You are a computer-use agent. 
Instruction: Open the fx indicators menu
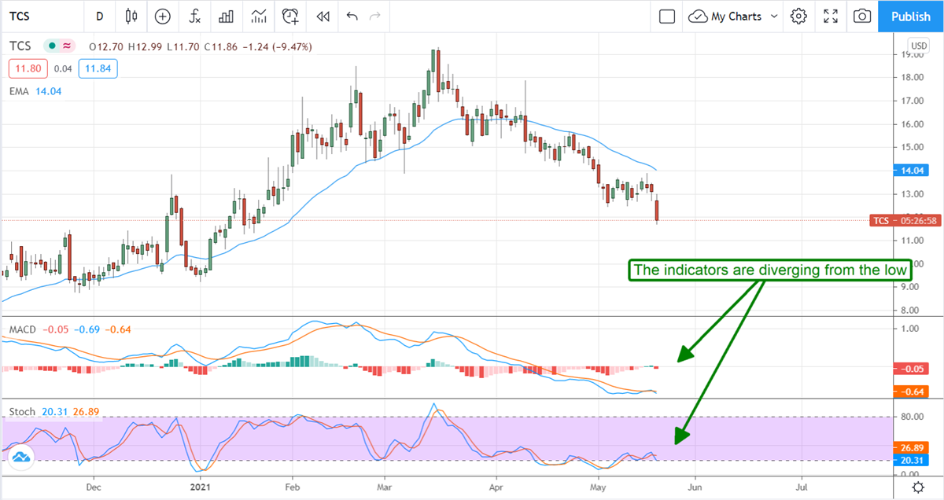coord(194,16)
